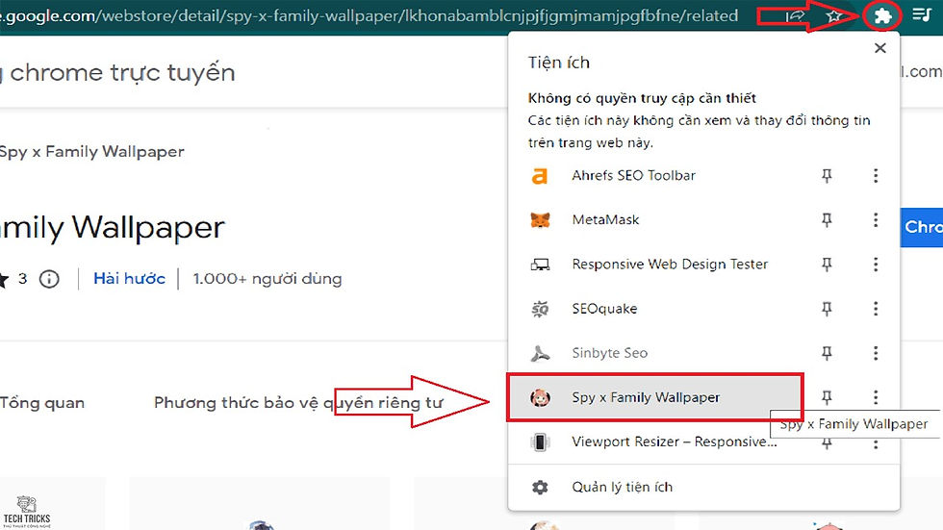
Task: Share this page using the share icon
Action: [x=795, y=15]
